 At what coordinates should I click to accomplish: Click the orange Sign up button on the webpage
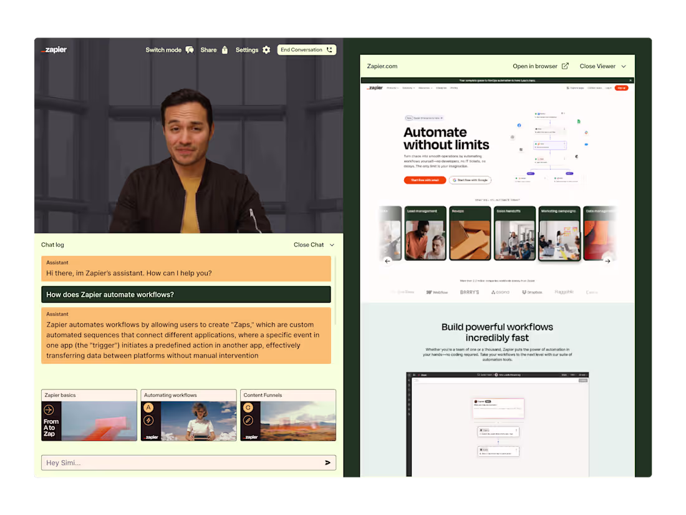click(x=621, y=88)
